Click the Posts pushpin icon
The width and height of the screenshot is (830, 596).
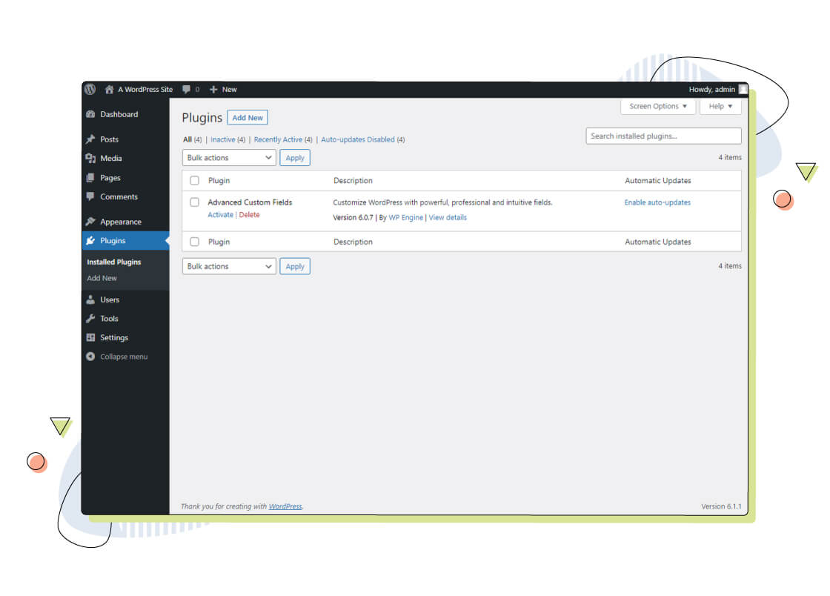[90, 139]
